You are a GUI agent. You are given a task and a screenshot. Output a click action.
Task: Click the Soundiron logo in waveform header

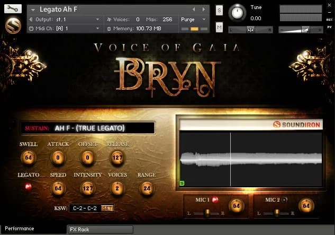click(296, 125)
